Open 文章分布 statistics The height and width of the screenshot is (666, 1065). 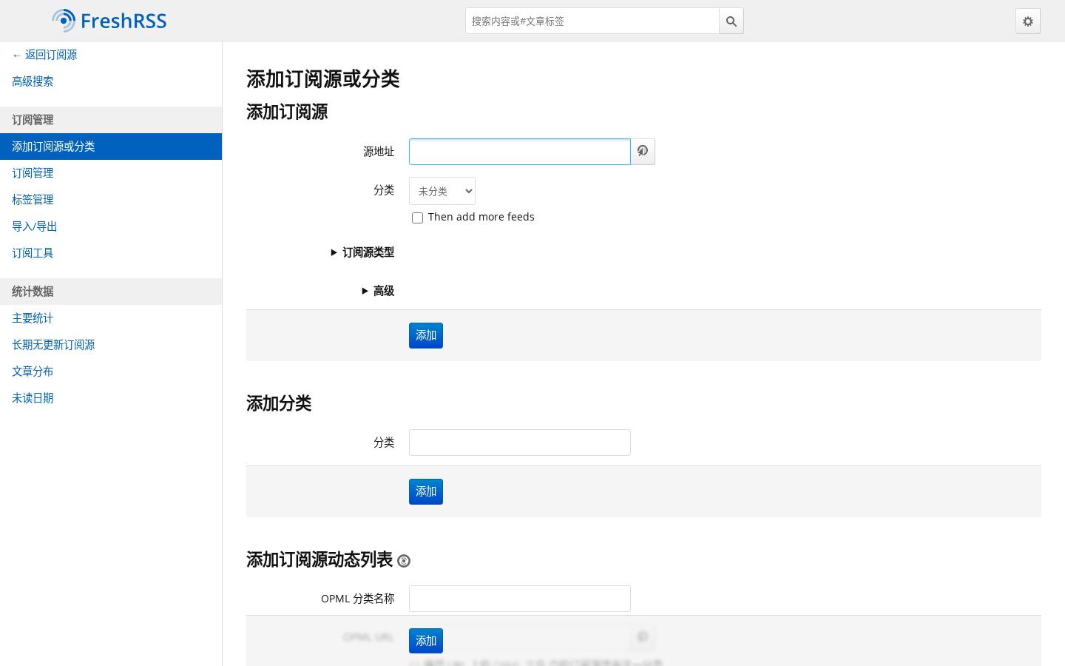coord(111,371)
